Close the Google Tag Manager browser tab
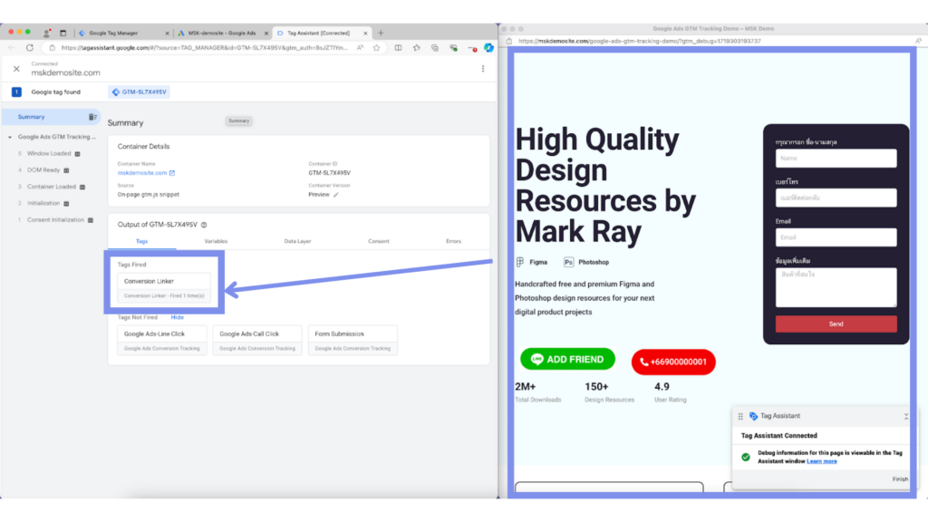The width and height of the screenshot is (928, 522). point(167,34)
